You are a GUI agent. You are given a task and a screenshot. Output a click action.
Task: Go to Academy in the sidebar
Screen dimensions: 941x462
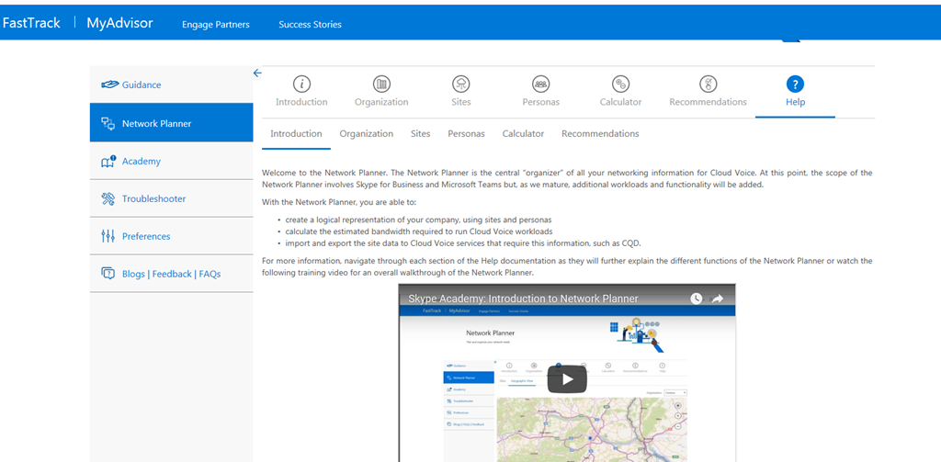[x=141, y=161]
